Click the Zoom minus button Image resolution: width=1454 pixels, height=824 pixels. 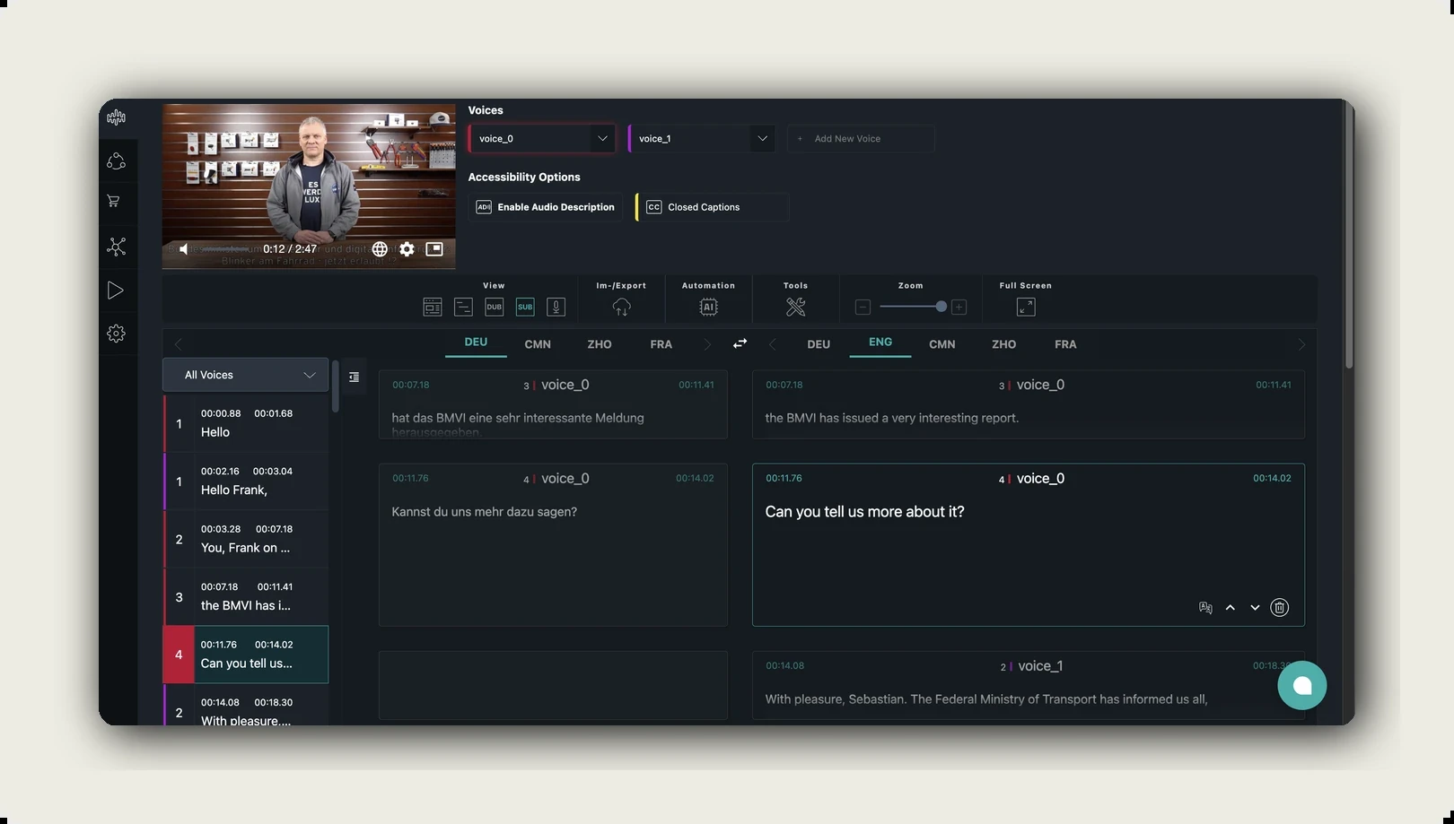pyautogui.click(x=863, y=308)
